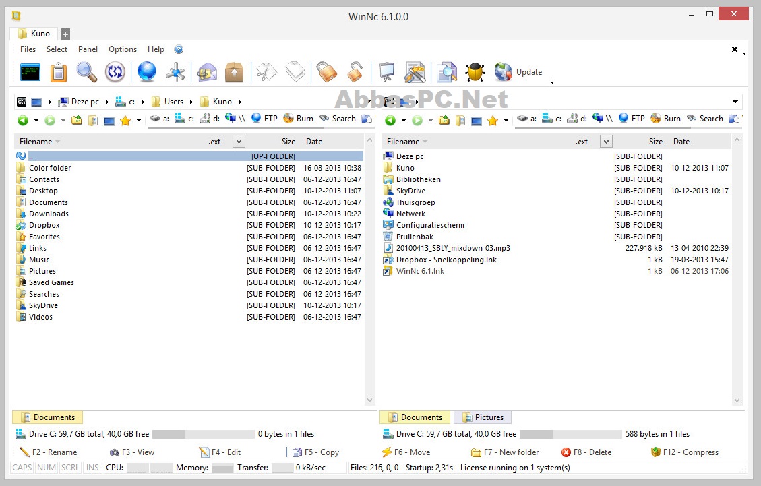This screenshot has width=761, height=486.
Task: Open right panel .ext filter dropdown
Action: (x=606, y=142)
